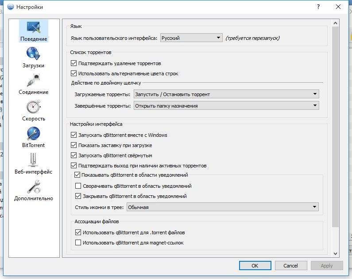Viewport: 352px width, 279px height.
Task: Close the Настройки dialog window
Action: [x=338, y=7]
